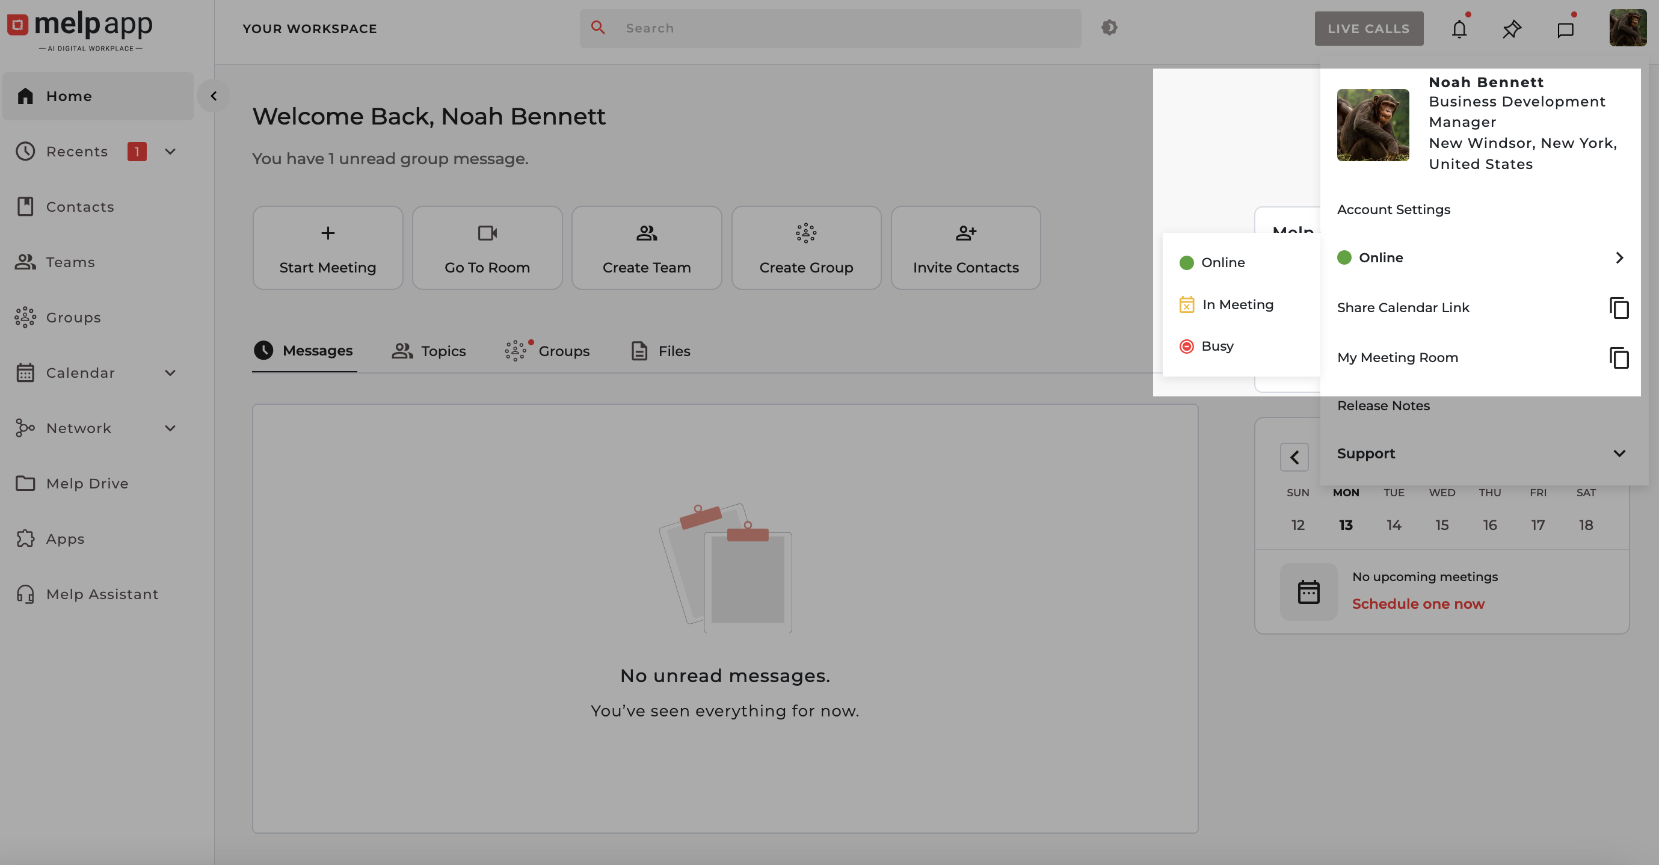This screenshot has width=1659, height=865.
Task: Click the Calendar icon in sidebar
Action: (x=25, y=373)
